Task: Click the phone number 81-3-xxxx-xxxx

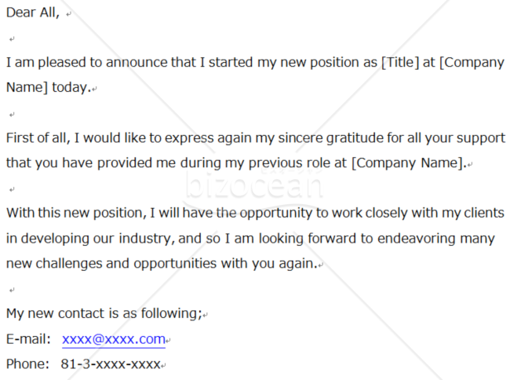Action: click(111, 364)
